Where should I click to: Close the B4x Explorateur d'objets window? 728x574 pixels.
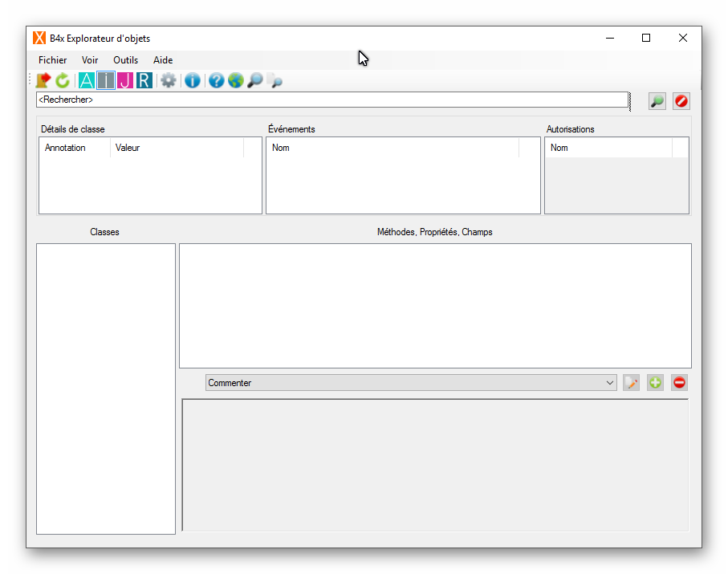click(x=682, y=38)
